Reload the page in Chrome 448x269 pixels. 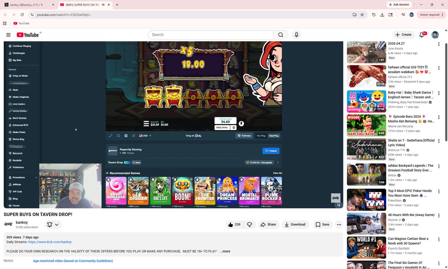(22, 15)
